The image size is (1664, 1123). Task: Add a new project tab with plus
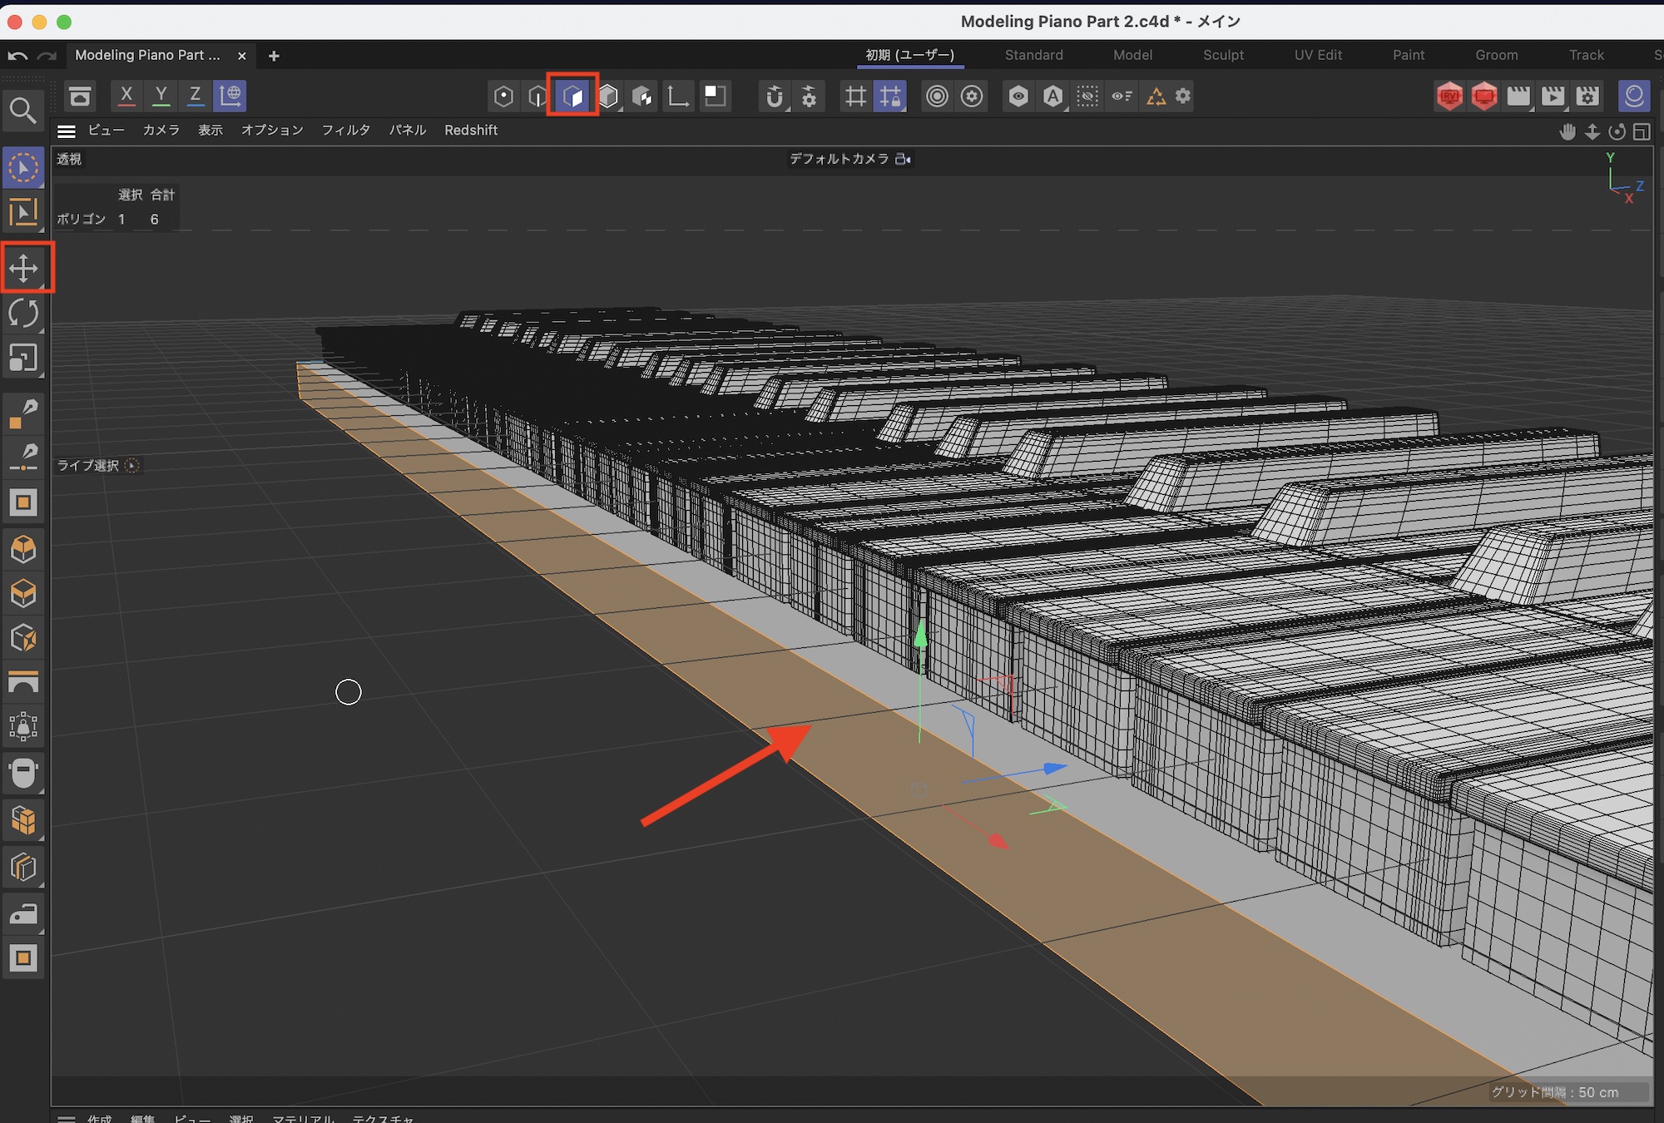[274, 56]
